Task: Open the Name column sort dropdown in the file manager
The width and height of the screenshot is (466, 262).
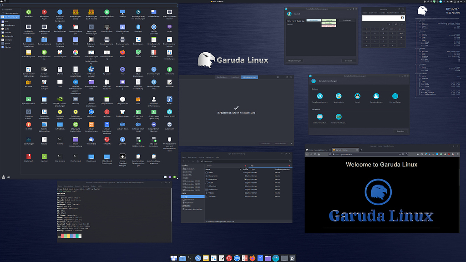Action: coord(241,170)
